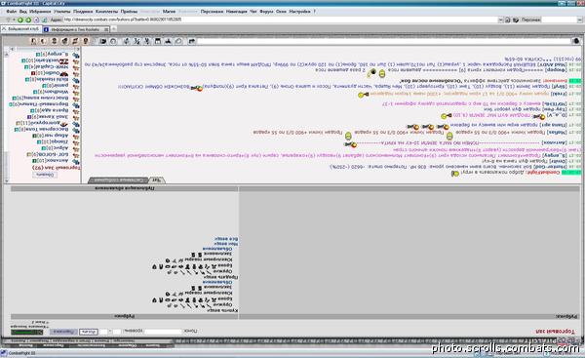Open the Все вещи link

click(x=226, y=239)
